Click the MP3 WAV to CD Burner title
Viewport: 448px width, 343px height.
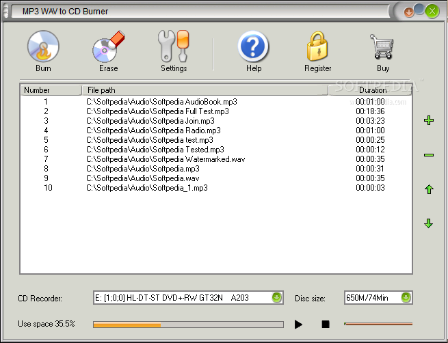65,12
